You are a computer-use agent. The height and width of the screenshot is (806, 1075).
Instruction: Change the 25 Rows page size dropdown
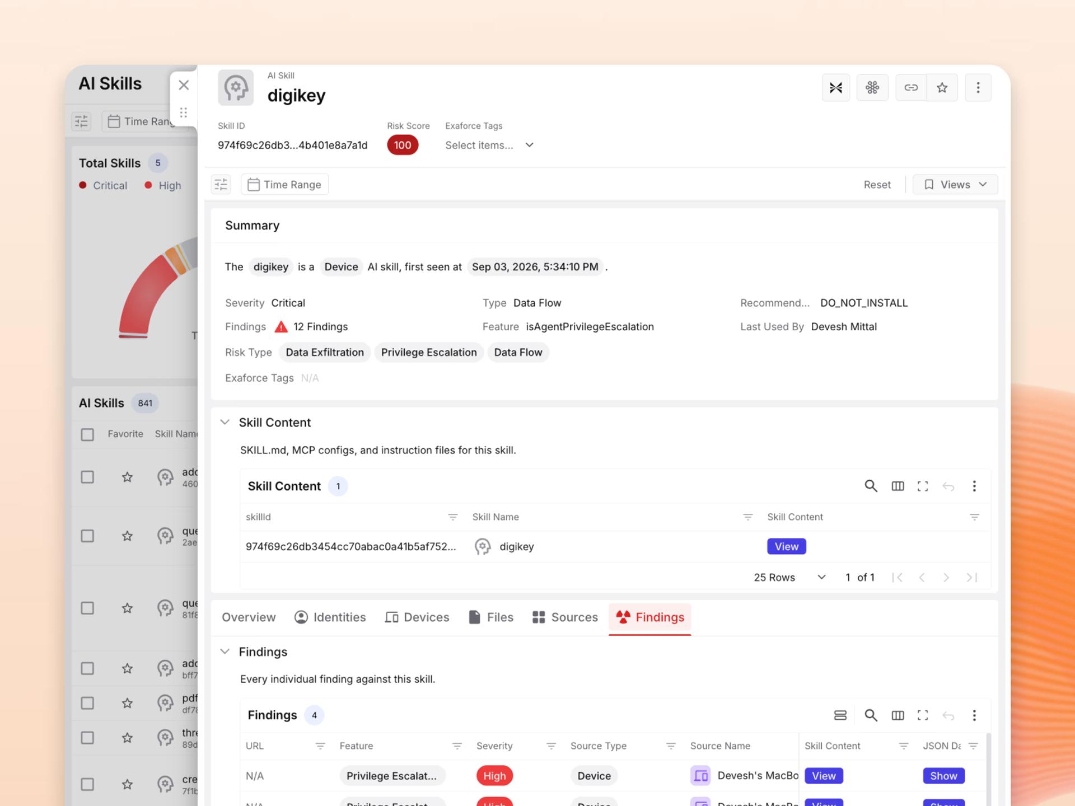(x=789, y=577)
